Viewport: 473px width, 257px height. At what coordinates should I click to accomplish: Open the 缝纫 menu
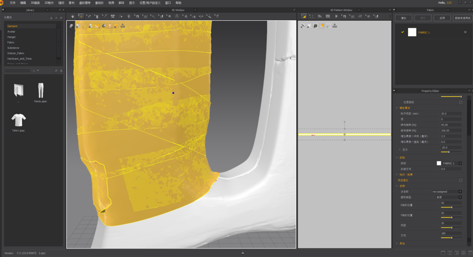[61, 3]
